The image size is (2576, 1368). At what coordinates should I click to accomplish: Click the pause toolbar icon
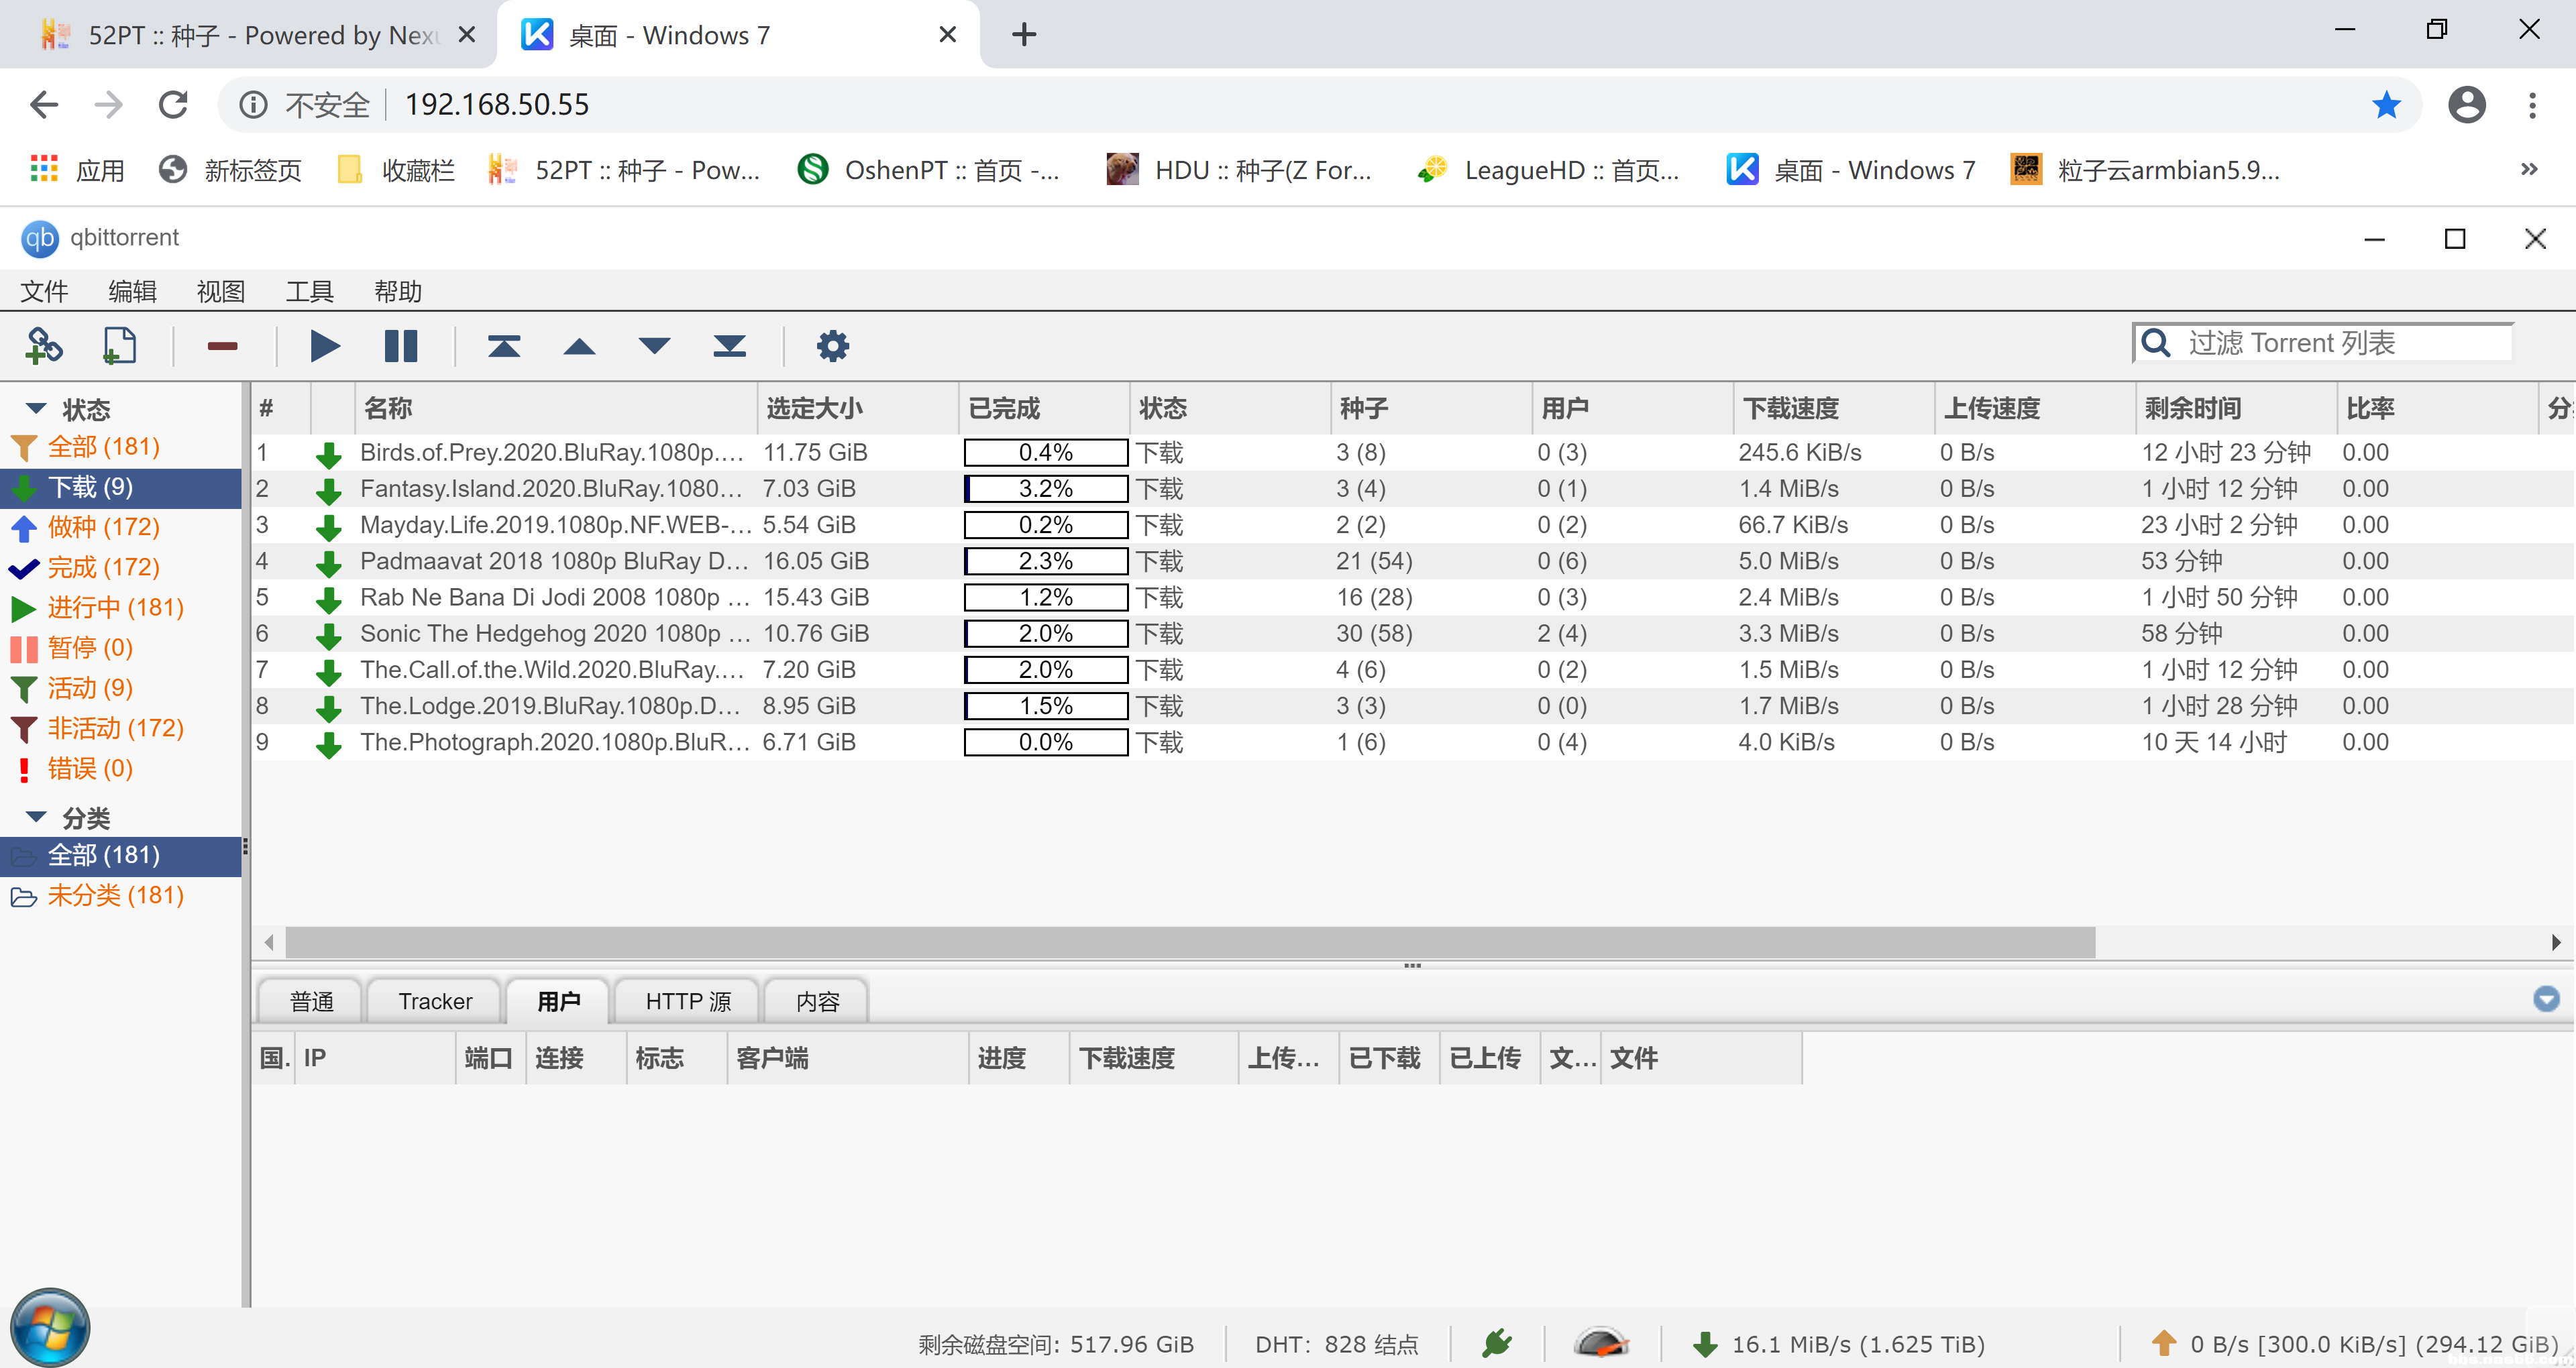401,346
